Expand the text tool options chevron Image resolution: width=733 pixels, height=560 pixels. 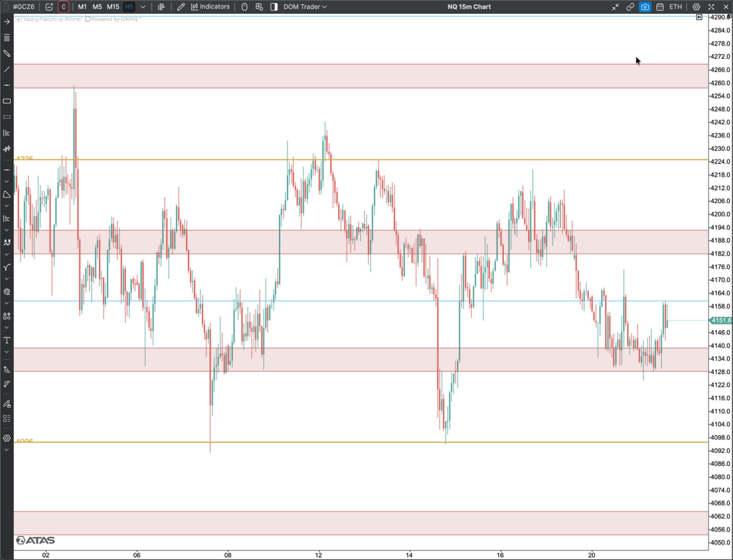pyautogui.click(x=6, y=352)
